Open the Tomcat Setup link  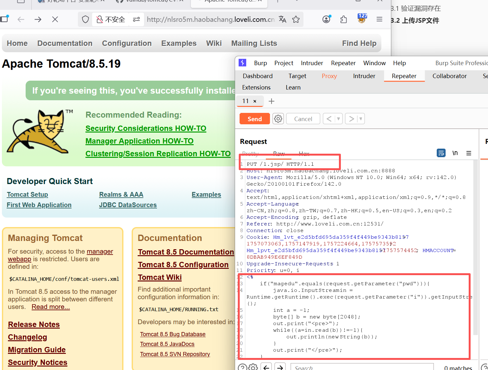coord(28,194)
